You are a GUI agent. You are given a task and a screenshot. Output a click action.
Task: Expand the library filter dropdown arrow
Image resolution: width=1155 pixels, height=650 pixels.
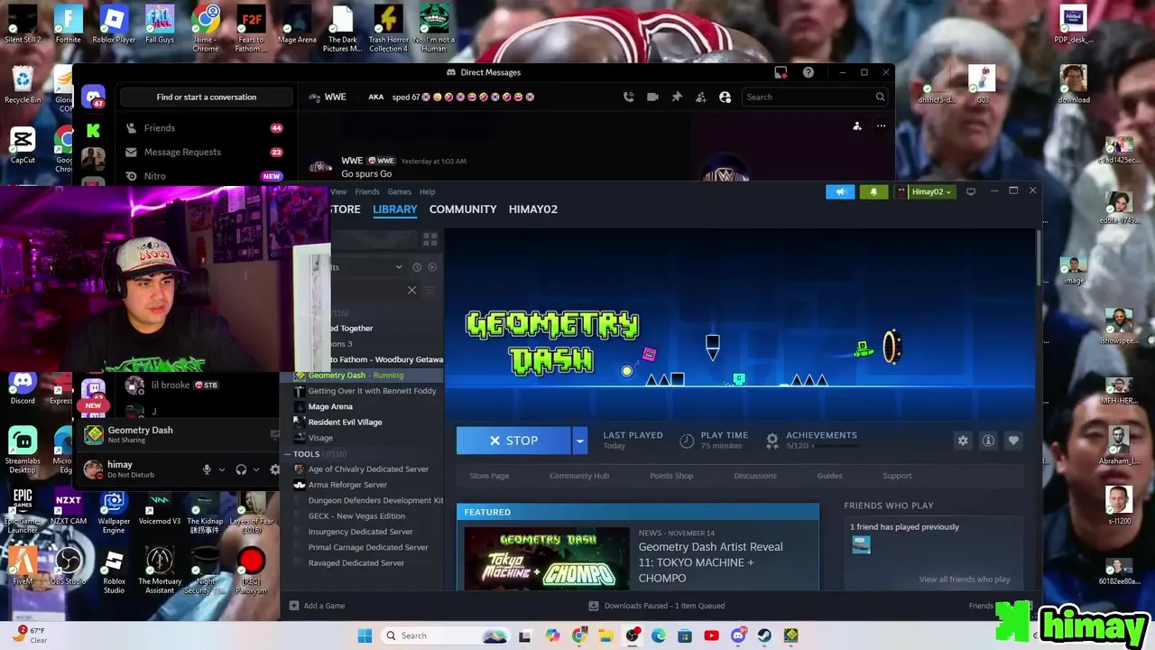tap(399, 267)
